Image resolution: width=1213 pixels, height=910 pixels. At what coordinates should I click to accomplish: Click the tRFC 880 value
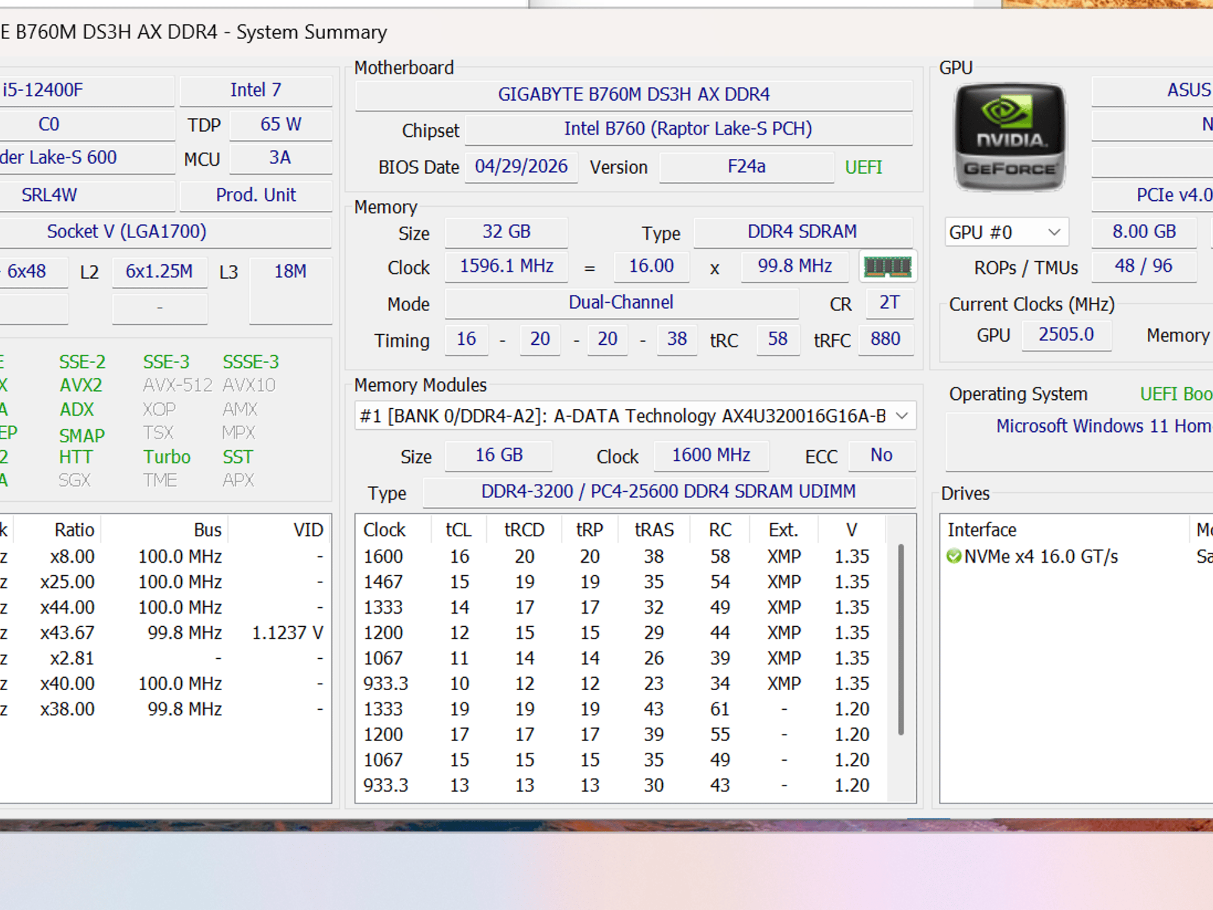click(x=885, y=339)
